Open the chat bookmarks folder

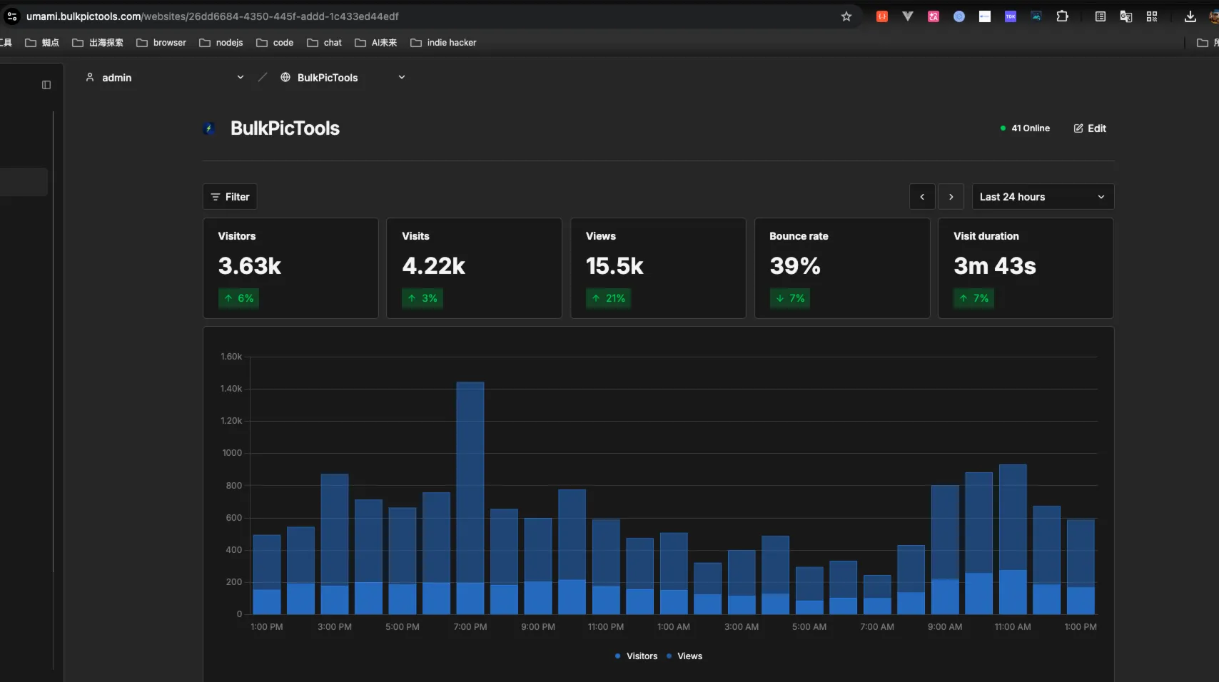pos(324,43)
